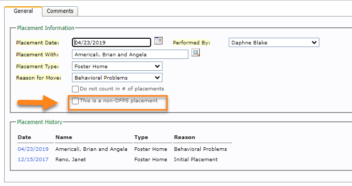Open the Reason for Move dropdown
Screen dimensions: 352x186
[x=117, y=78]
